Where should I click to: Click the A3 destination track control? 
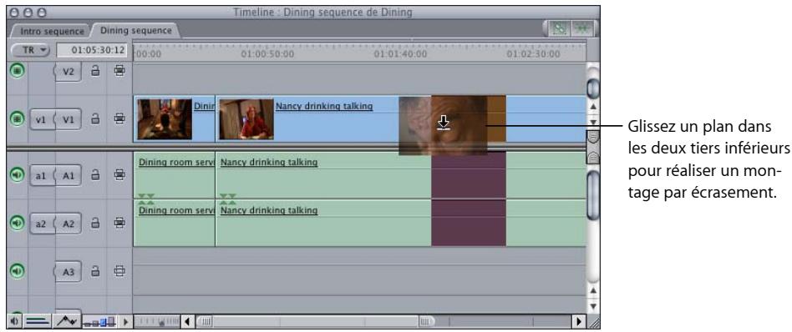pos(68,273)
